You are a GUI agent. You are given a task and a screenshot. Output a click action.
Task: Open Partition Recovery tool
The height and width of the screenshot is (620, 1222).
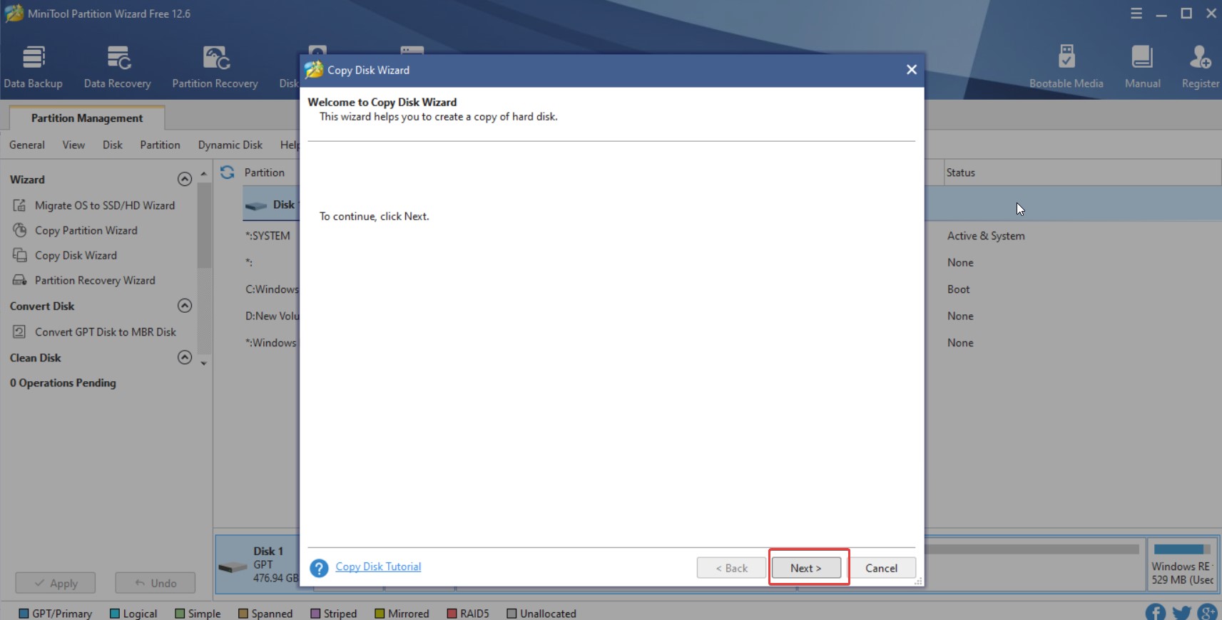click(215, 68)
